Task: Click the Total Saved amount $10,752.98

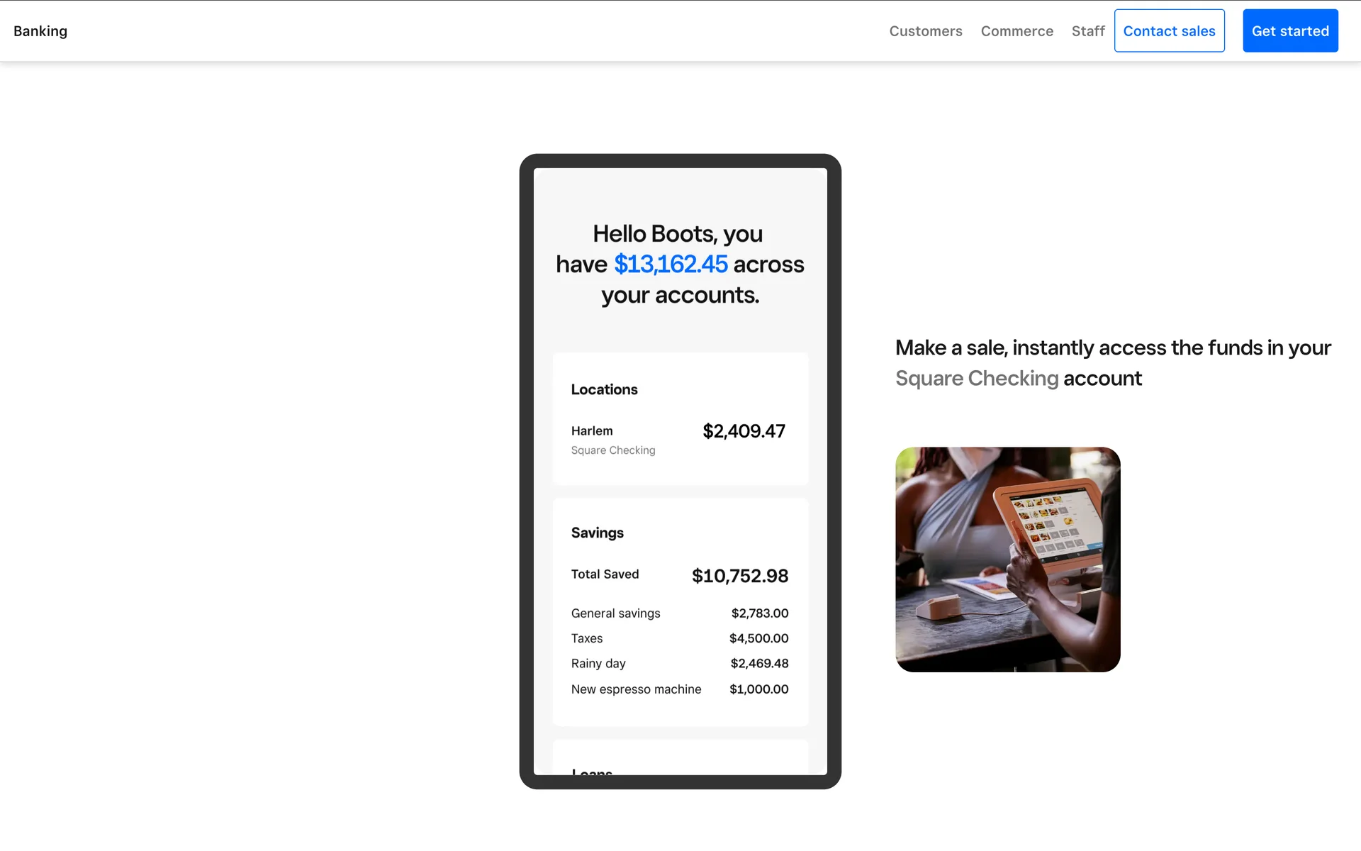Action: [x=739, y=576]
